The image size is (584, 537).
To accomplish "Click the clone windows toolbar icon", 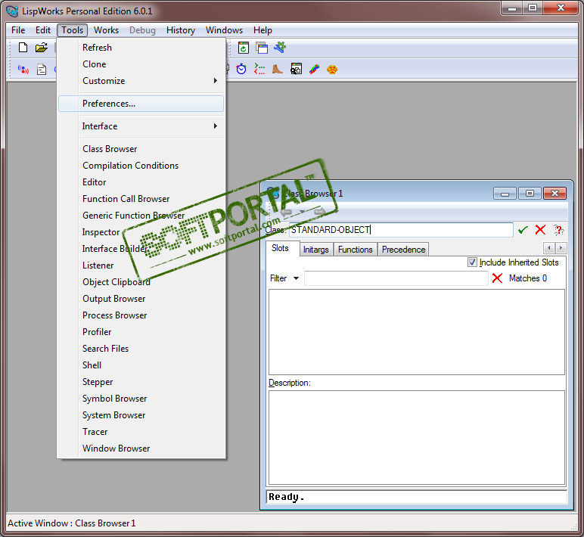I will 262,48.
